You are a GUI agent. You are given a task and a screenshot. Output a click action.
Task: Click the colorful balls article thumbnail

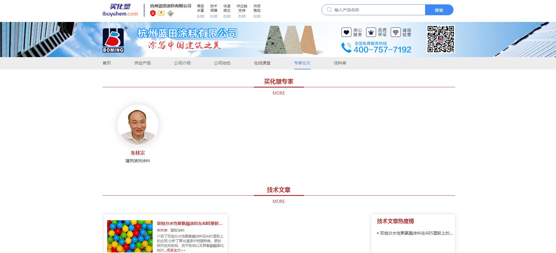(x=130, y=236)
